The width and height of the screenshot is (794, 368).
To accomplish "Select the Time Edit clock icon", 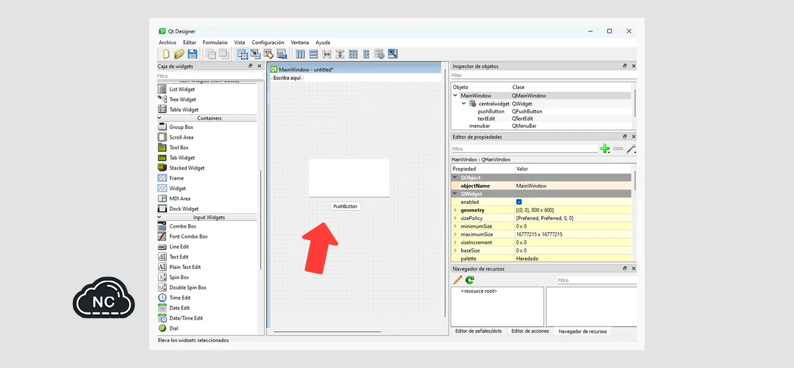I will pyautogui.click(x=163, y=298).
